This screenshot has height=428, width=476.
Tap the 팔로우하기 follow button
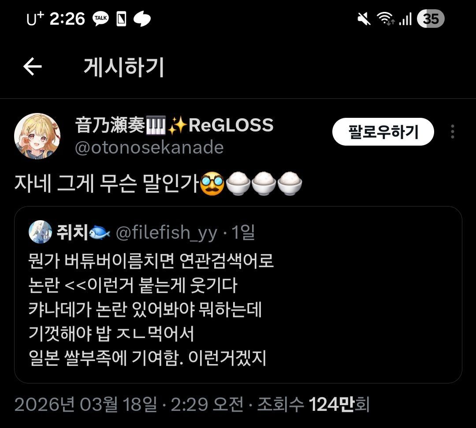point(383,131)
